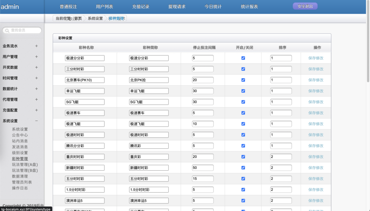Expand 用户管理 with its plus icon
370x211 pixels.
[x=36, y=57]
